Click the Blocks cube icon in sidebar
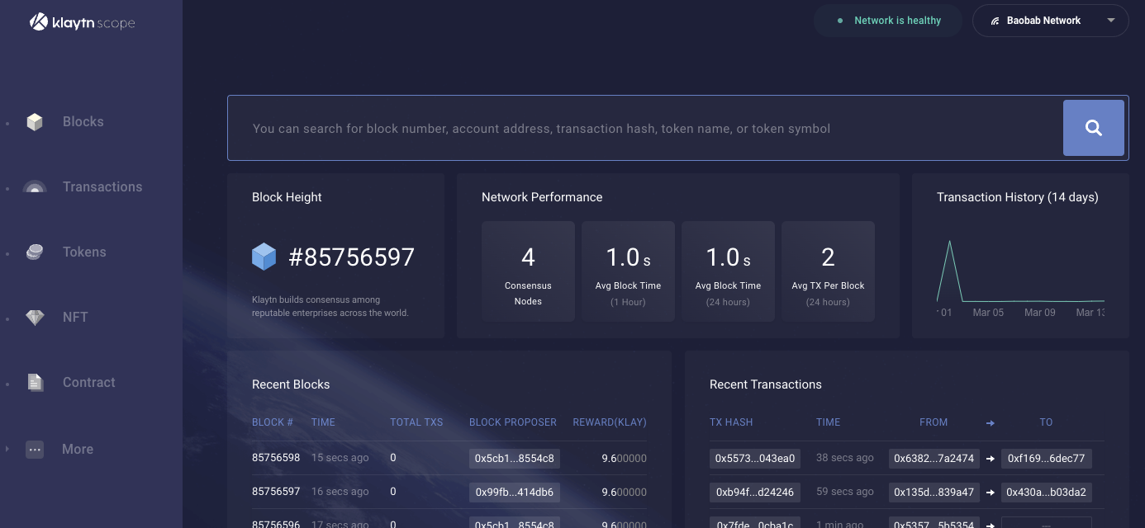The height and width of the screenshot is (528, 1145). pos(35,122)
